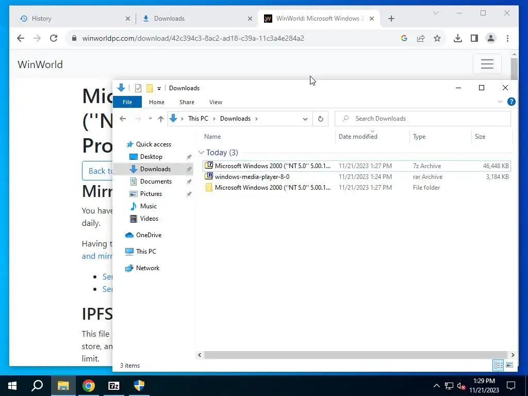Open Chrome profile avatar

pyautogui.click(x=491, y=38)
